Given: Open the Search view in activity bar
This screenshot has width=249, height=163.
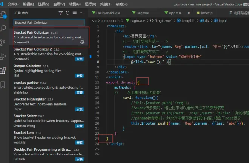Looking at the screenshot, I should (3, 29).
